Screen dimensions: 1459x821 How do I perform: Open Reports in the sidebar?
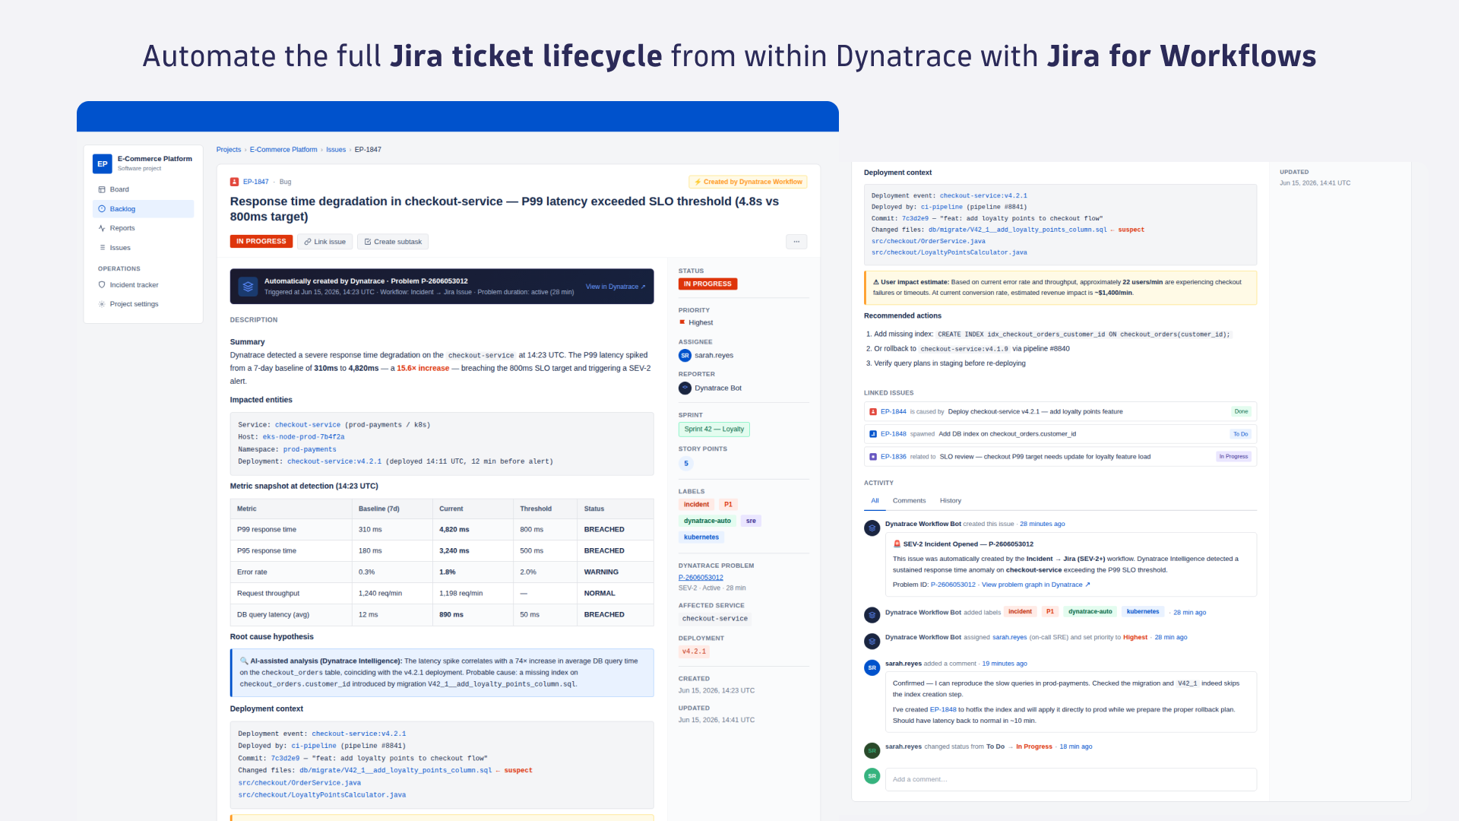click(x=144, y=228)
